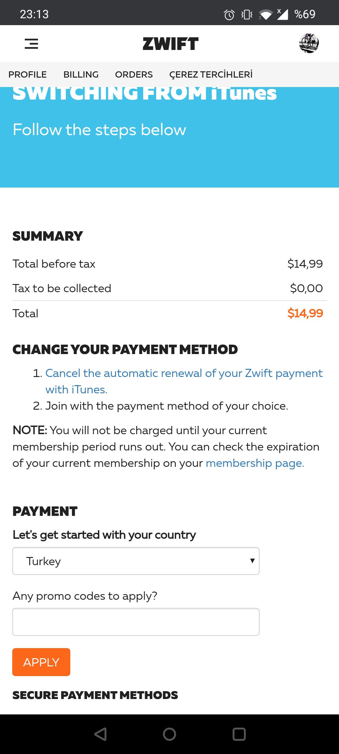Viewport: 339px width, 754px height.
Task: Switch to the PROFILE tab
Action: click(28, 74)
